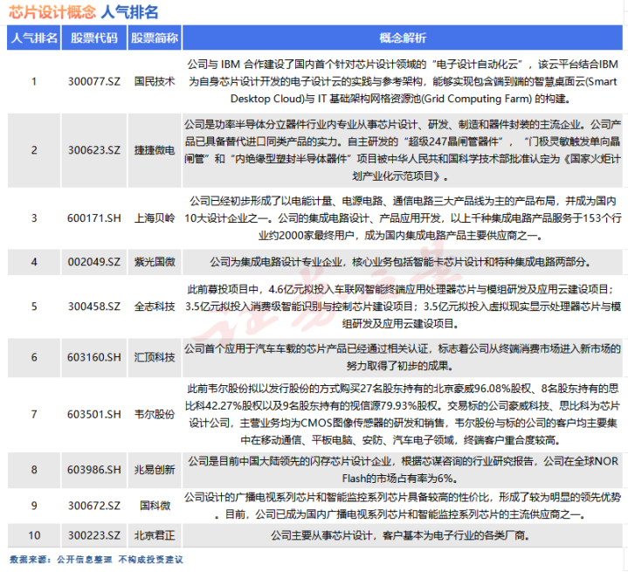Click the 全志科技 description about 车联网
This screenshot has height=572, width=628.
[x=403, y=307]
